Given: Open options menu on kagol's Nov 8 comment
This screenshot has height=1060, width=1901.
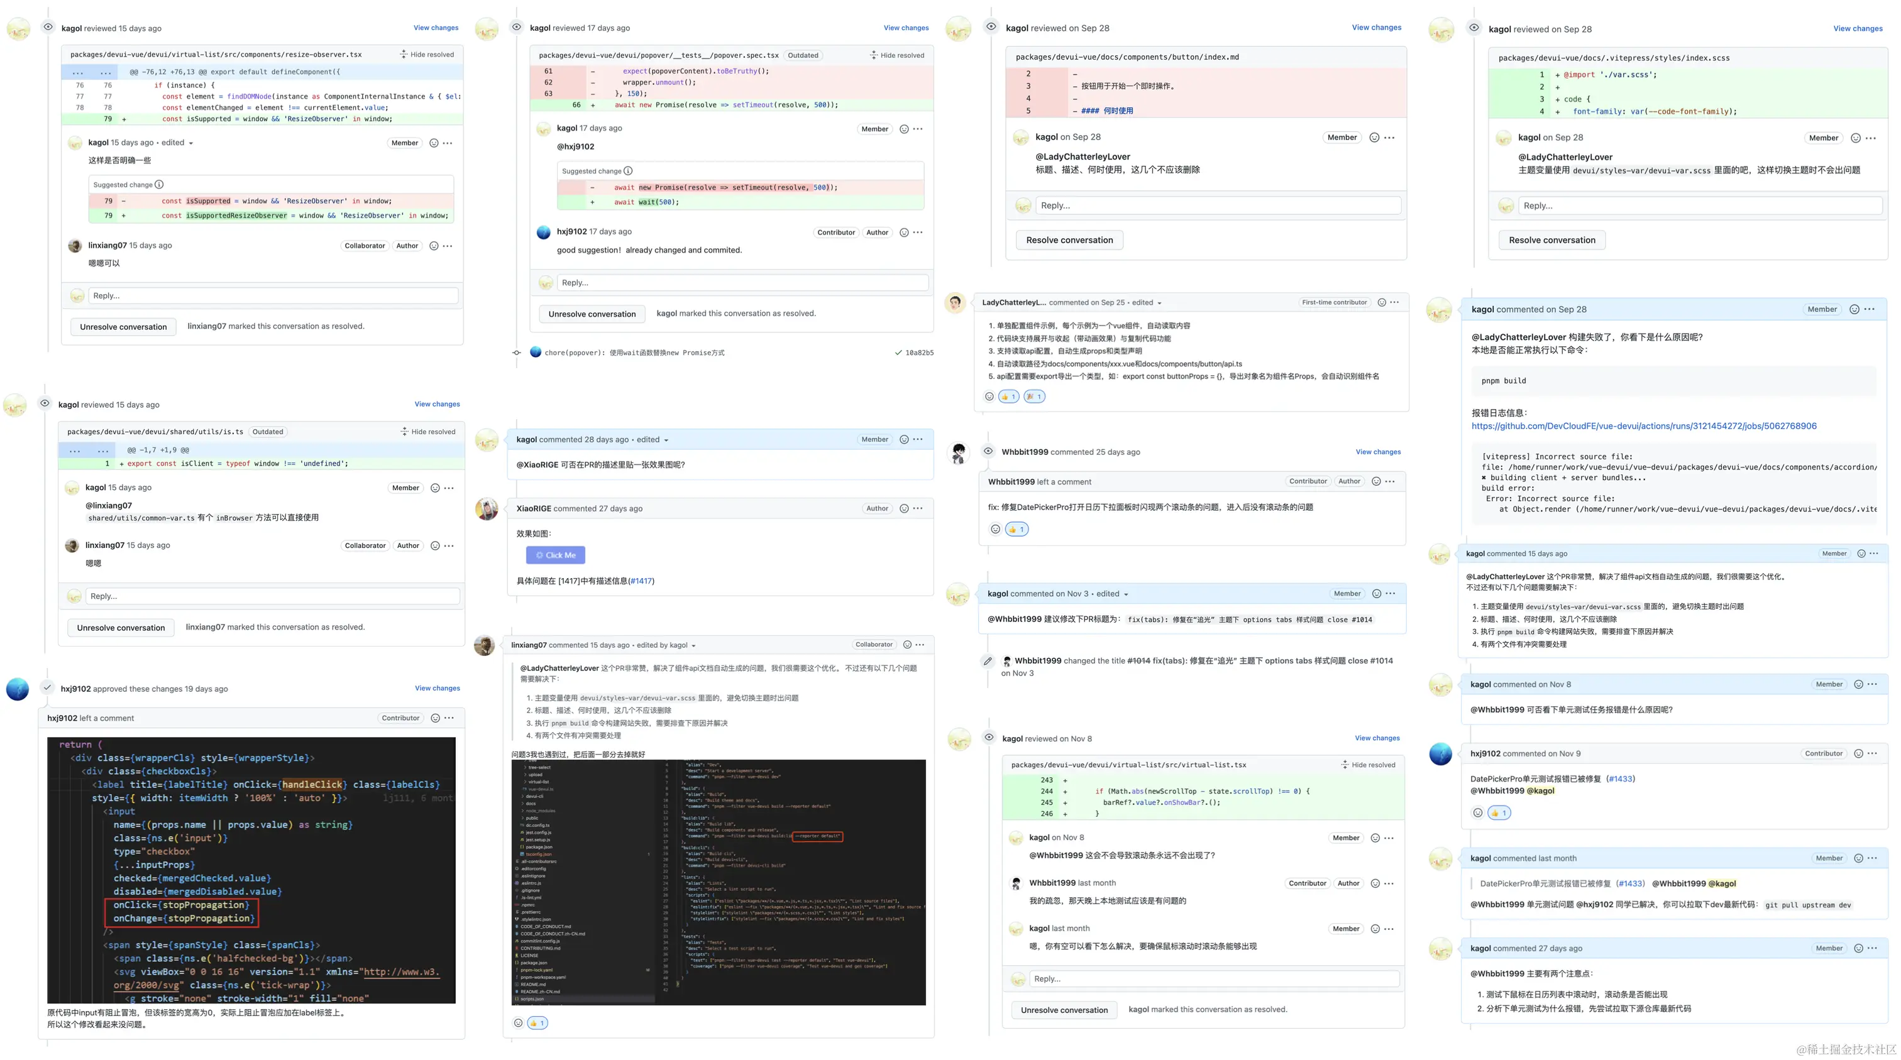Looking at the screenshot, I should point(1872,684).
